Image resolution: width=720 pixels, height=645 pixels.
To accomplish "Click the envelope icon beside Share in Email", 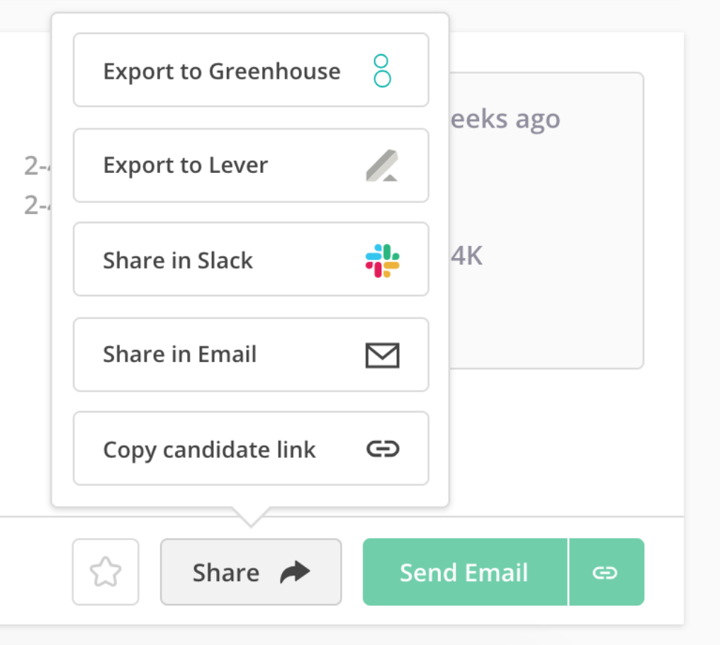I will [382, 355].
